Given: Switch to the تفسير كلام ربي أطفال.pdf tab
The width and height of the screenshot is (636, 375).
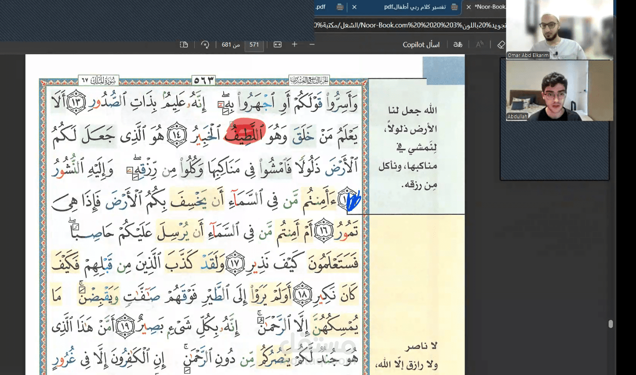Looking at the screenshot, I should (415, 7).
